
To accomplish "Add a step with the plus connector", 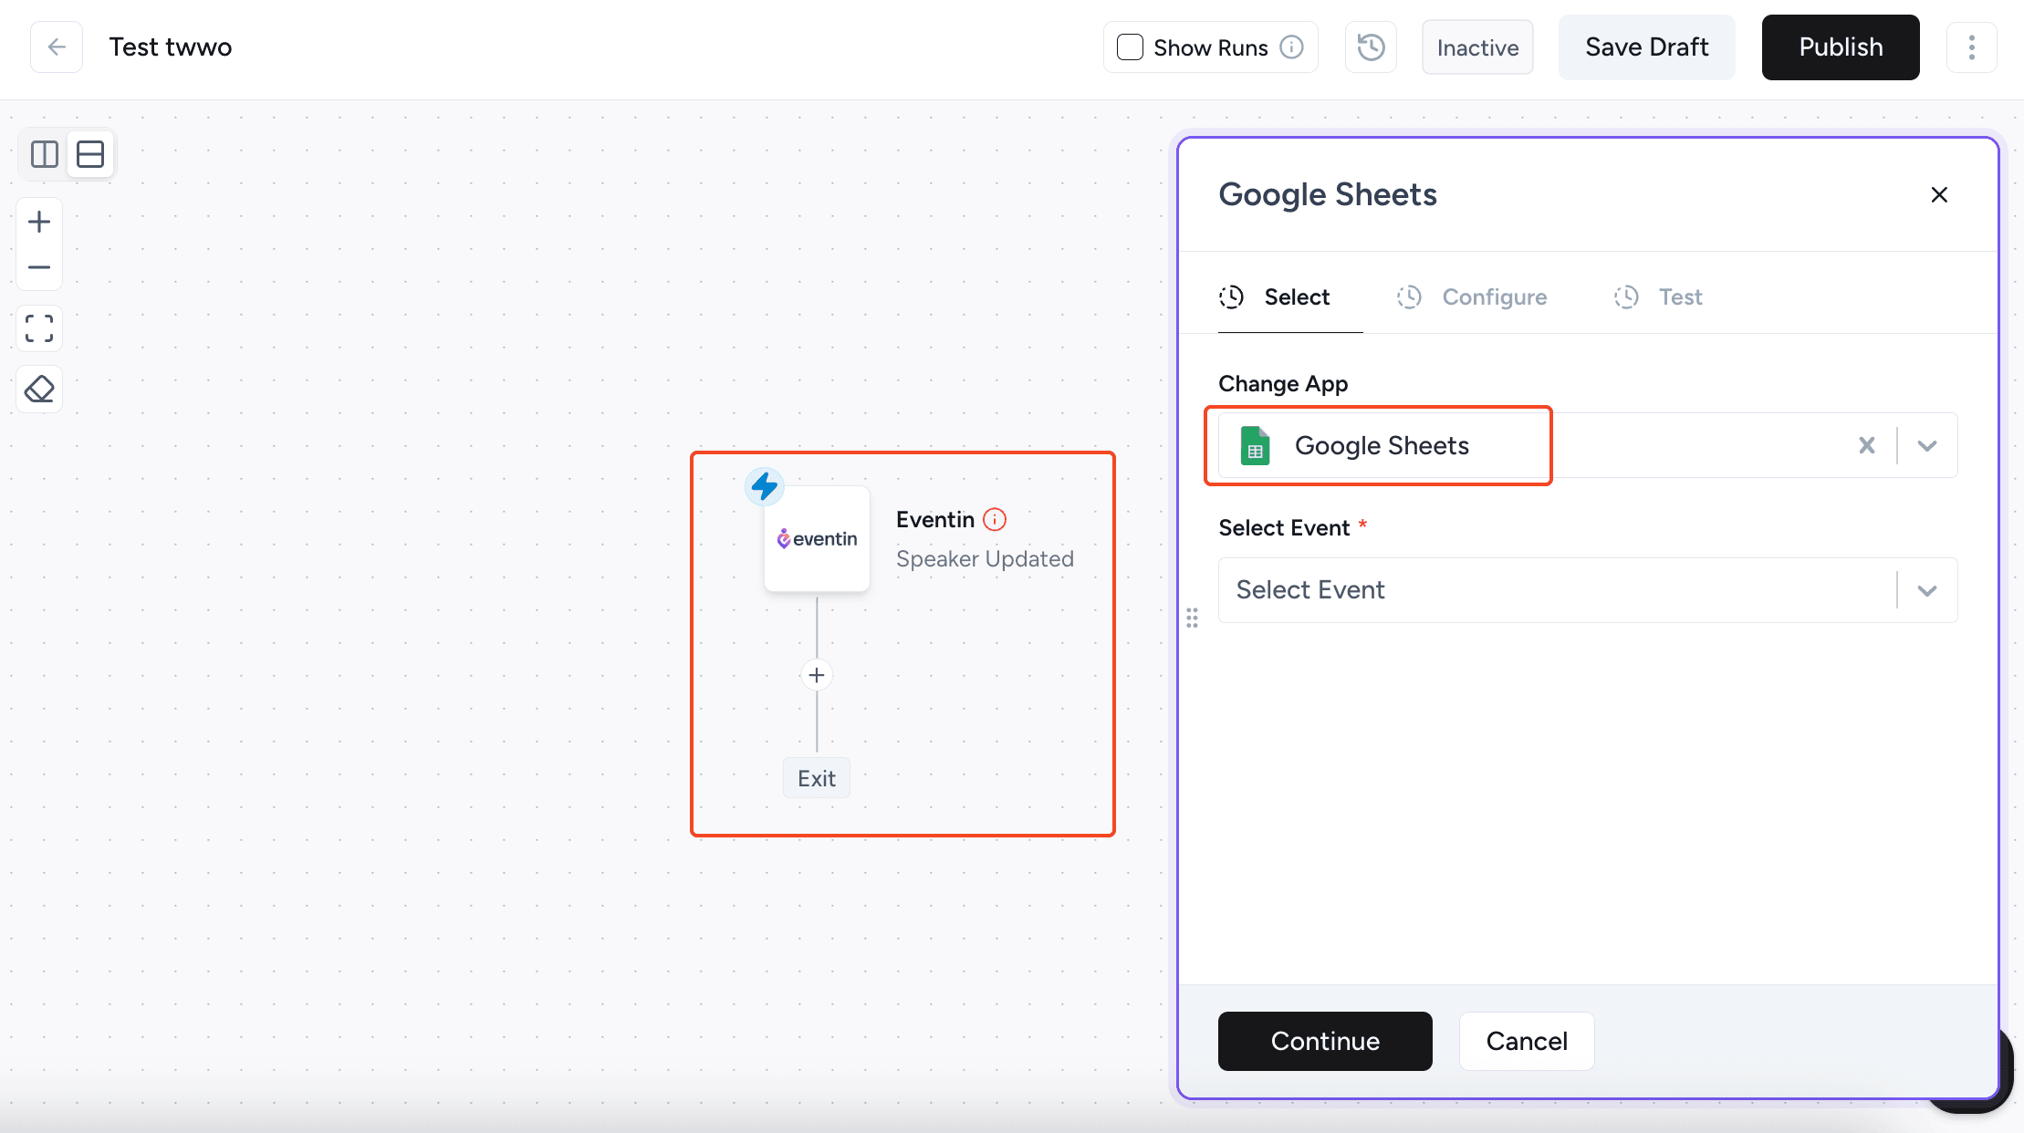I will [817, 675].
